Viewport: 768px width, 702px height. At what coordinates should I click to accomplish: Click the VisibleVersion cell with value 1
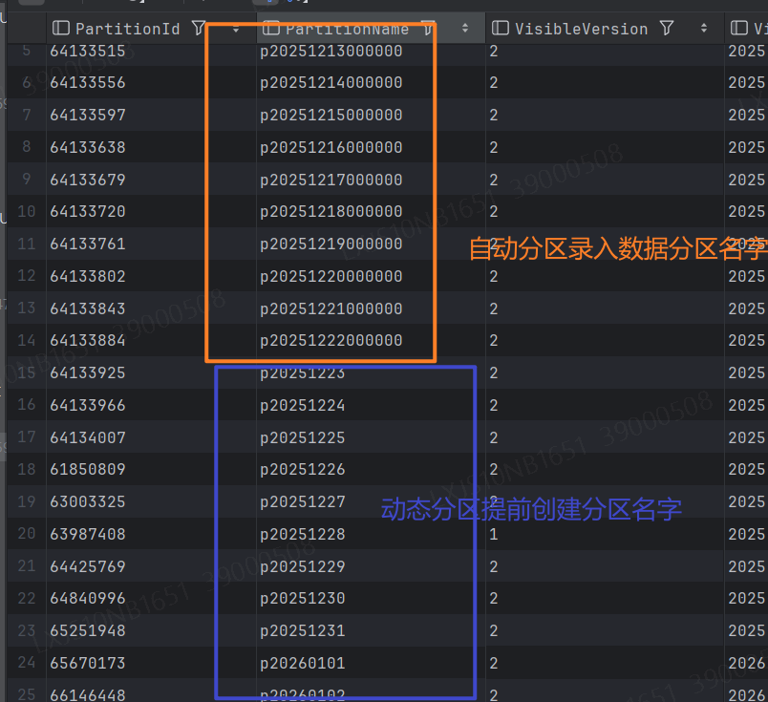pyautogui.click(x=494, y=534)
